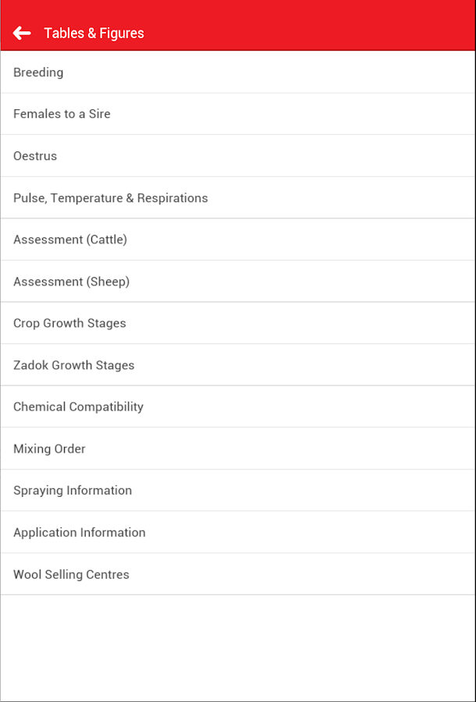Return to the previous screen via header arrow
This screenshot has height=702, width=476.
22,33
